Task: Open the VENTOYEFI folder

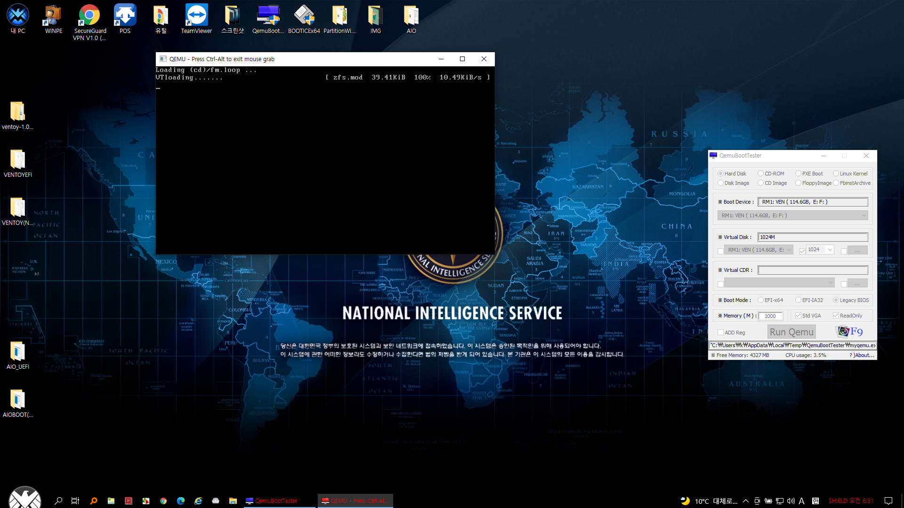Action: pos(17,163)
